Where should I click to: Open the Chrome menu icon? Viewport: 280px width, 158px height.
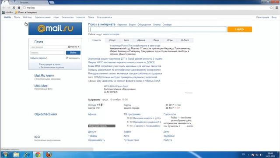tap(276, 8)
